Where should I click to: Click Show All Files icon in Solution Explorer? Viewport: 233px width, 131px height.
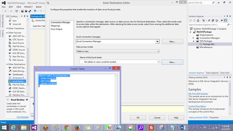click(217, 20)
